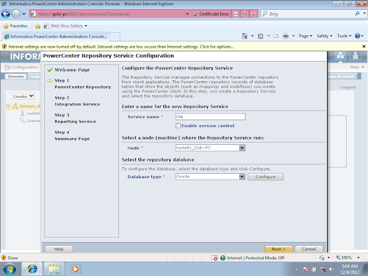
Task: Enable version control checkbox
Action: pyautogui.click(x=178, y=125)
